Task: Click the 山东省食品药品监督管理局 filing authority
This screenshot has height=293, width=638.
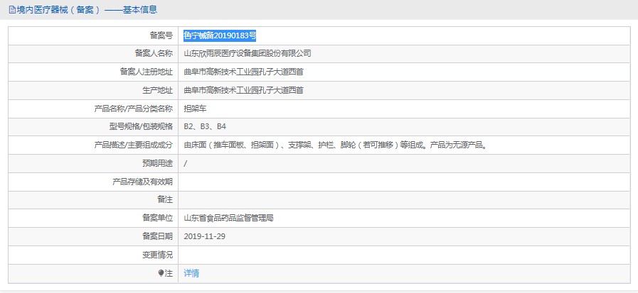Action: 228,219
